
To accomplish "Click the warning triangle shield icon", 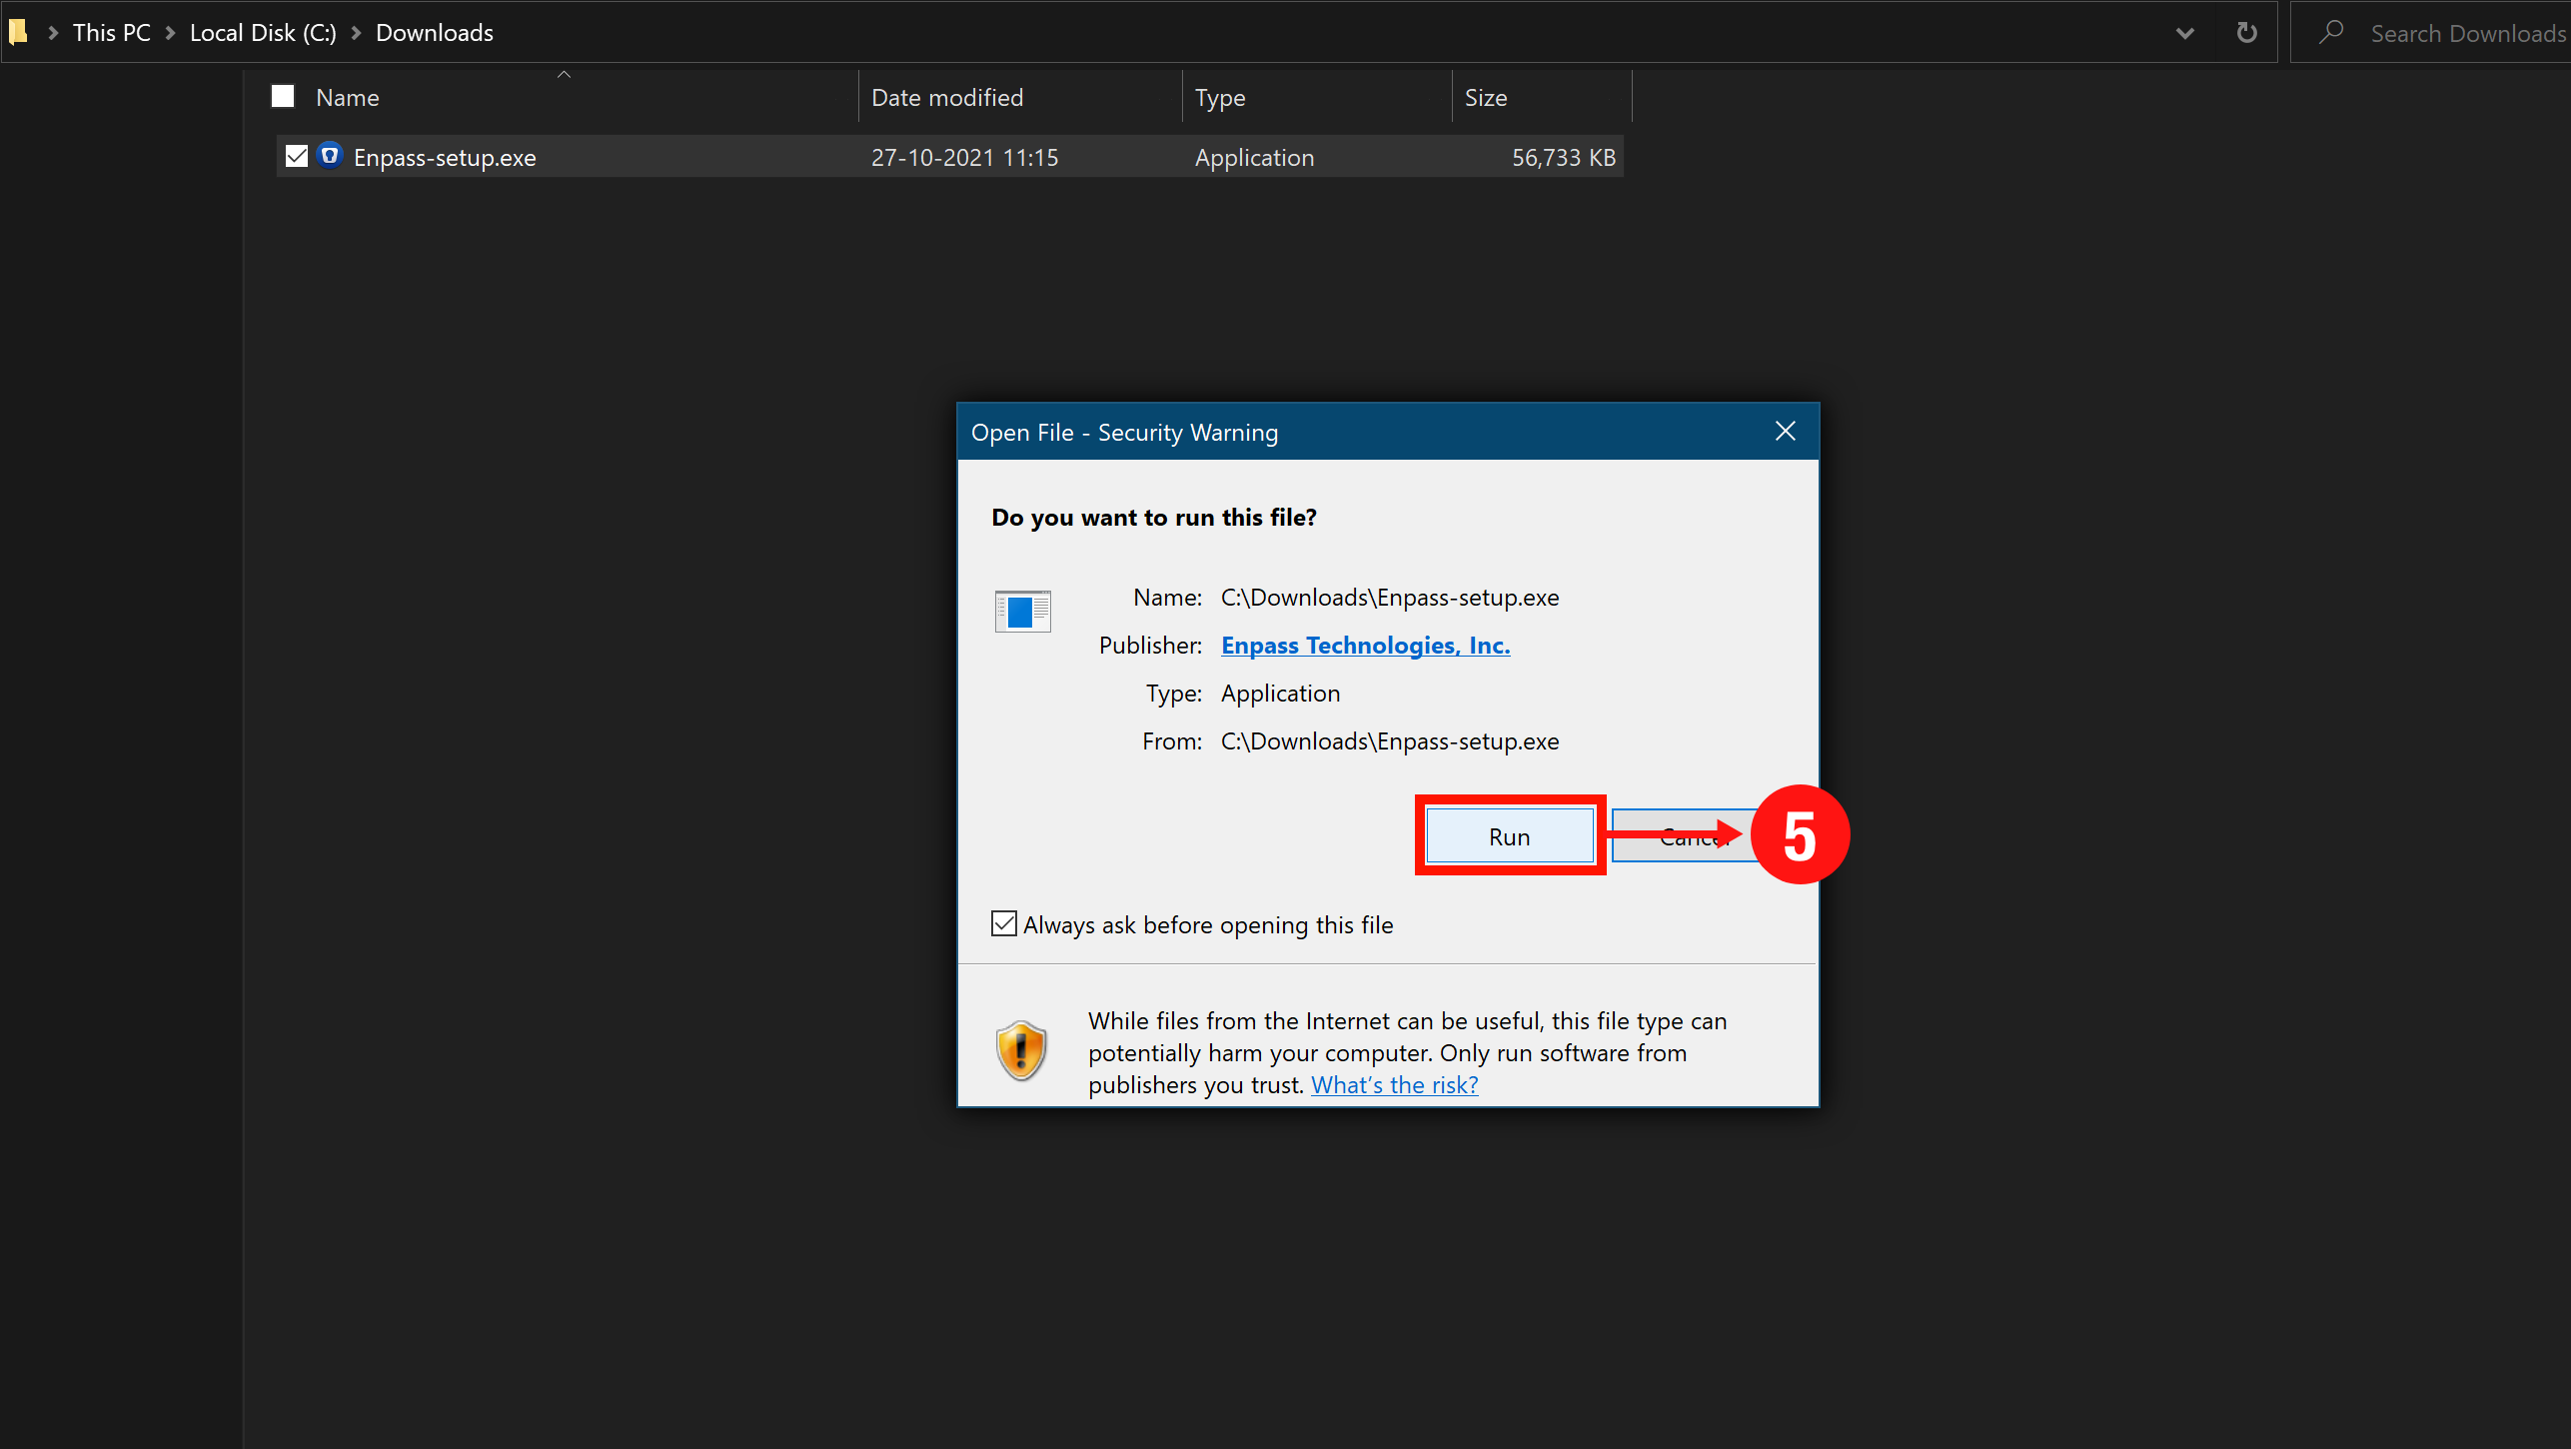I will pyautogui.click(x=1020, y=1048).
